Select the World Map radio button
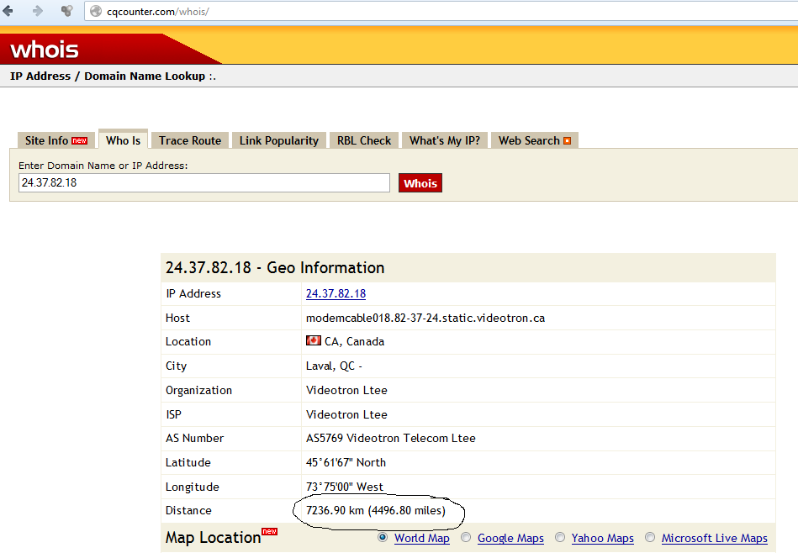Viewport: 798px width, 553px height. click(383, 537)
